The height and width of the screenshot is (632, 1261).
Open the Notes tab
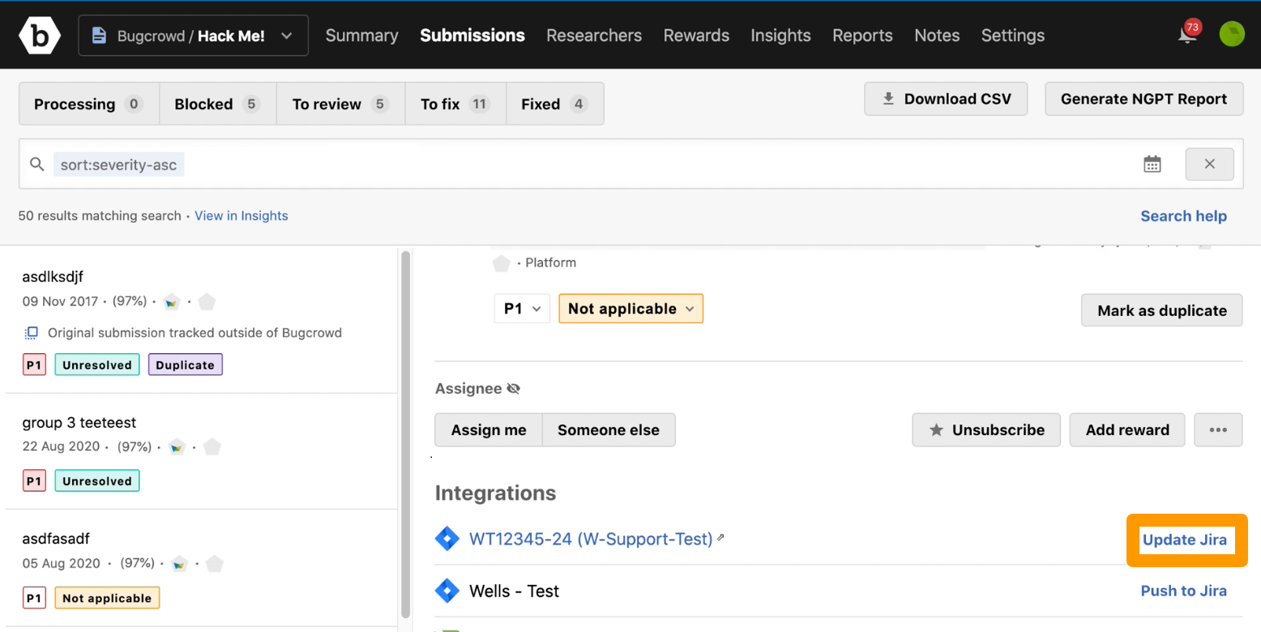click(937, 36)
